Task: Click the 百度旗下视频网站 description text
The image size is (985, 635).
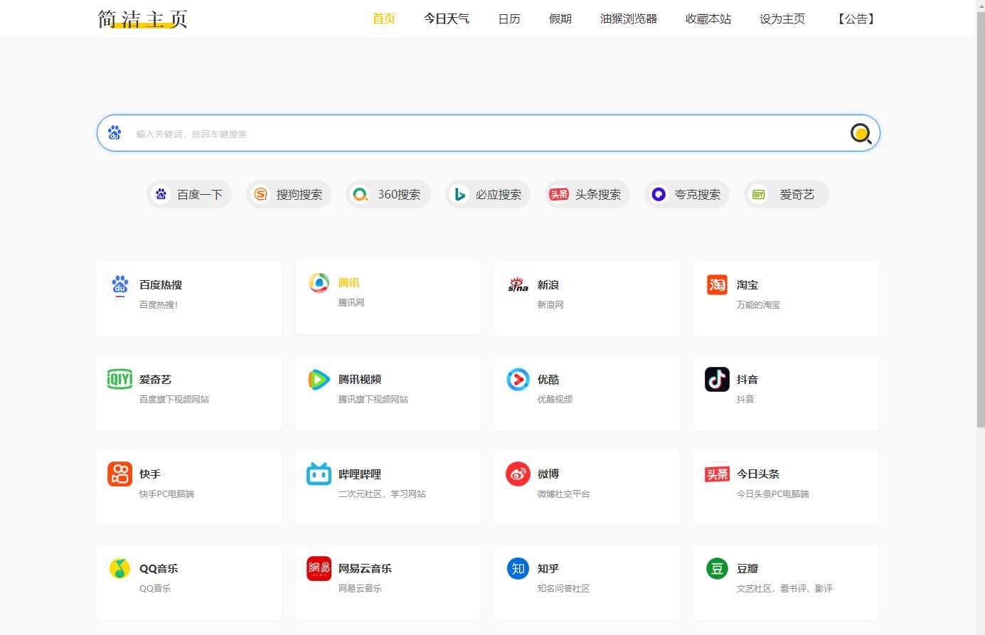Action: [x=174, y=400]
